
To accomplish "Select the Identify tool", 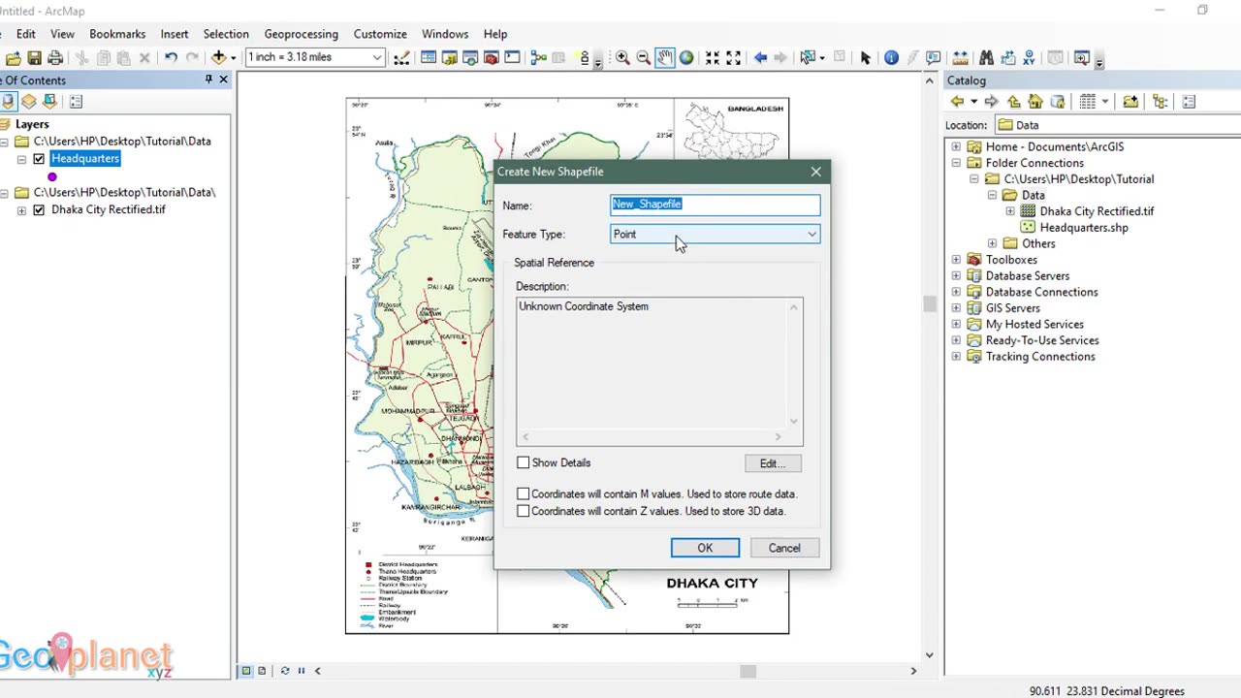I will point(891,58).
